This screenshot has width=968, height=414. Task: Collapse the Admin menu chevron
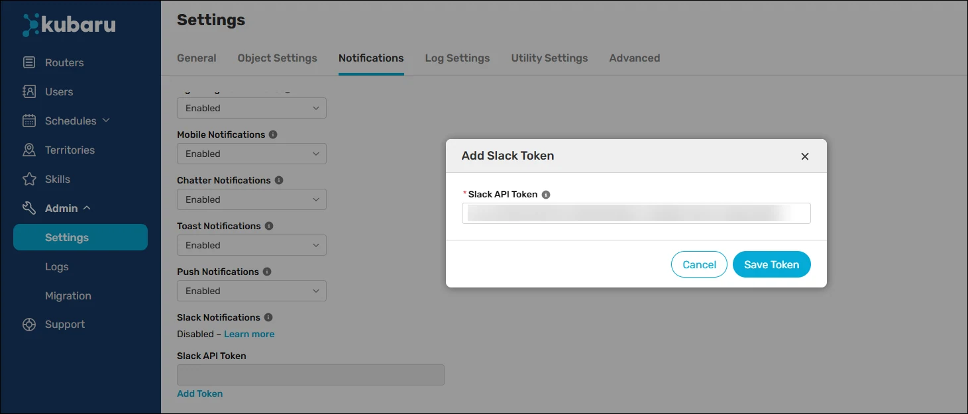(87, 208)
